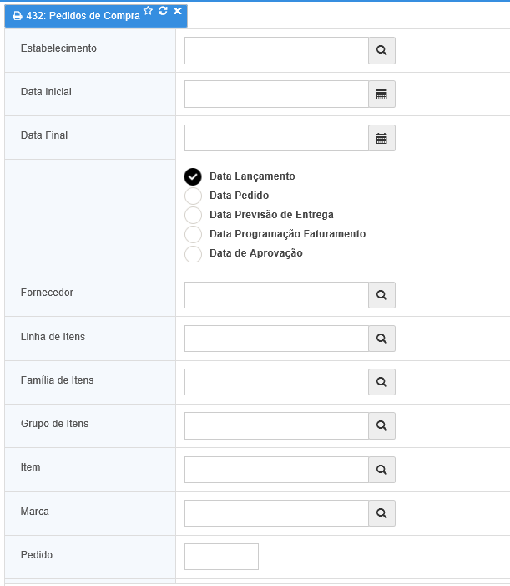The image size is (510, 586).
Task: Click into the Fornecedor text field
Action: coord(276,295)
